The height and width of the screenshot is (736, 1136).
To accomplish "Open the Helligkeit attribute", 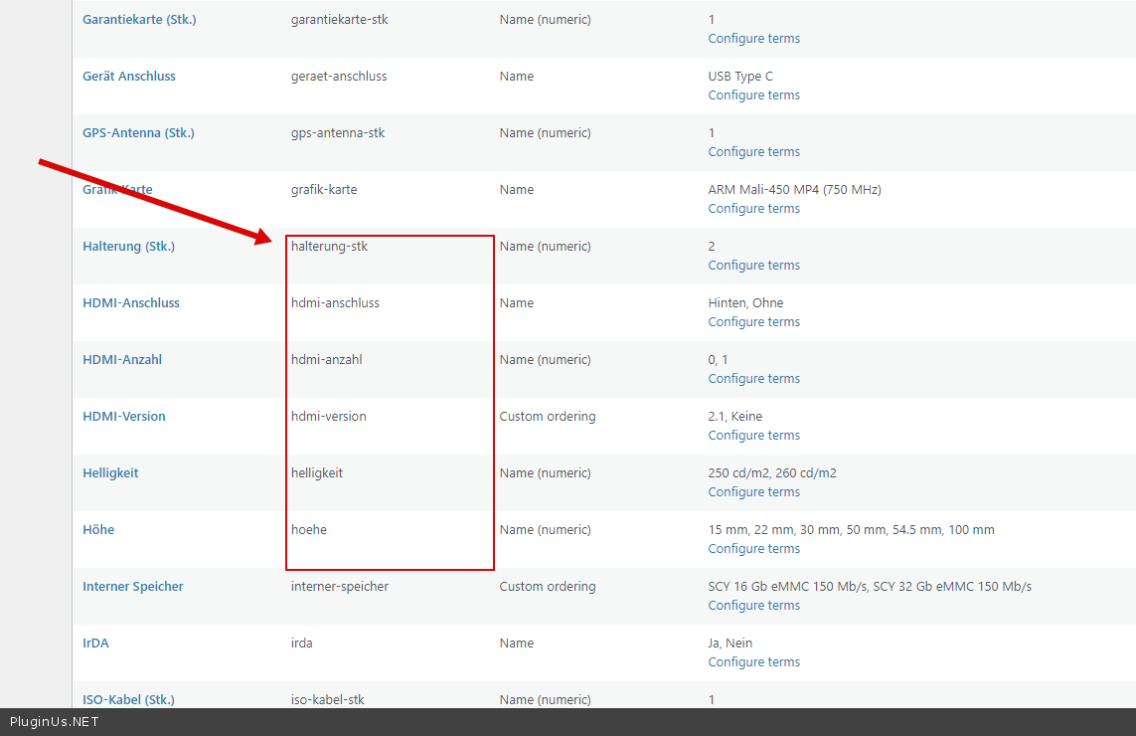I will point(110,473).
